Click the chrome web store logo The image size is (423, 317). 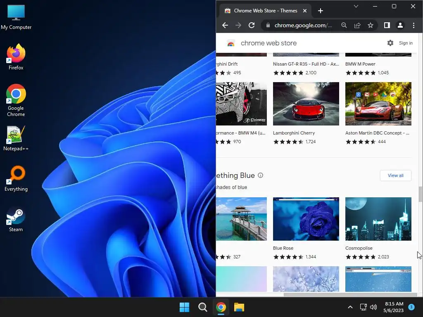click(261, 43)
